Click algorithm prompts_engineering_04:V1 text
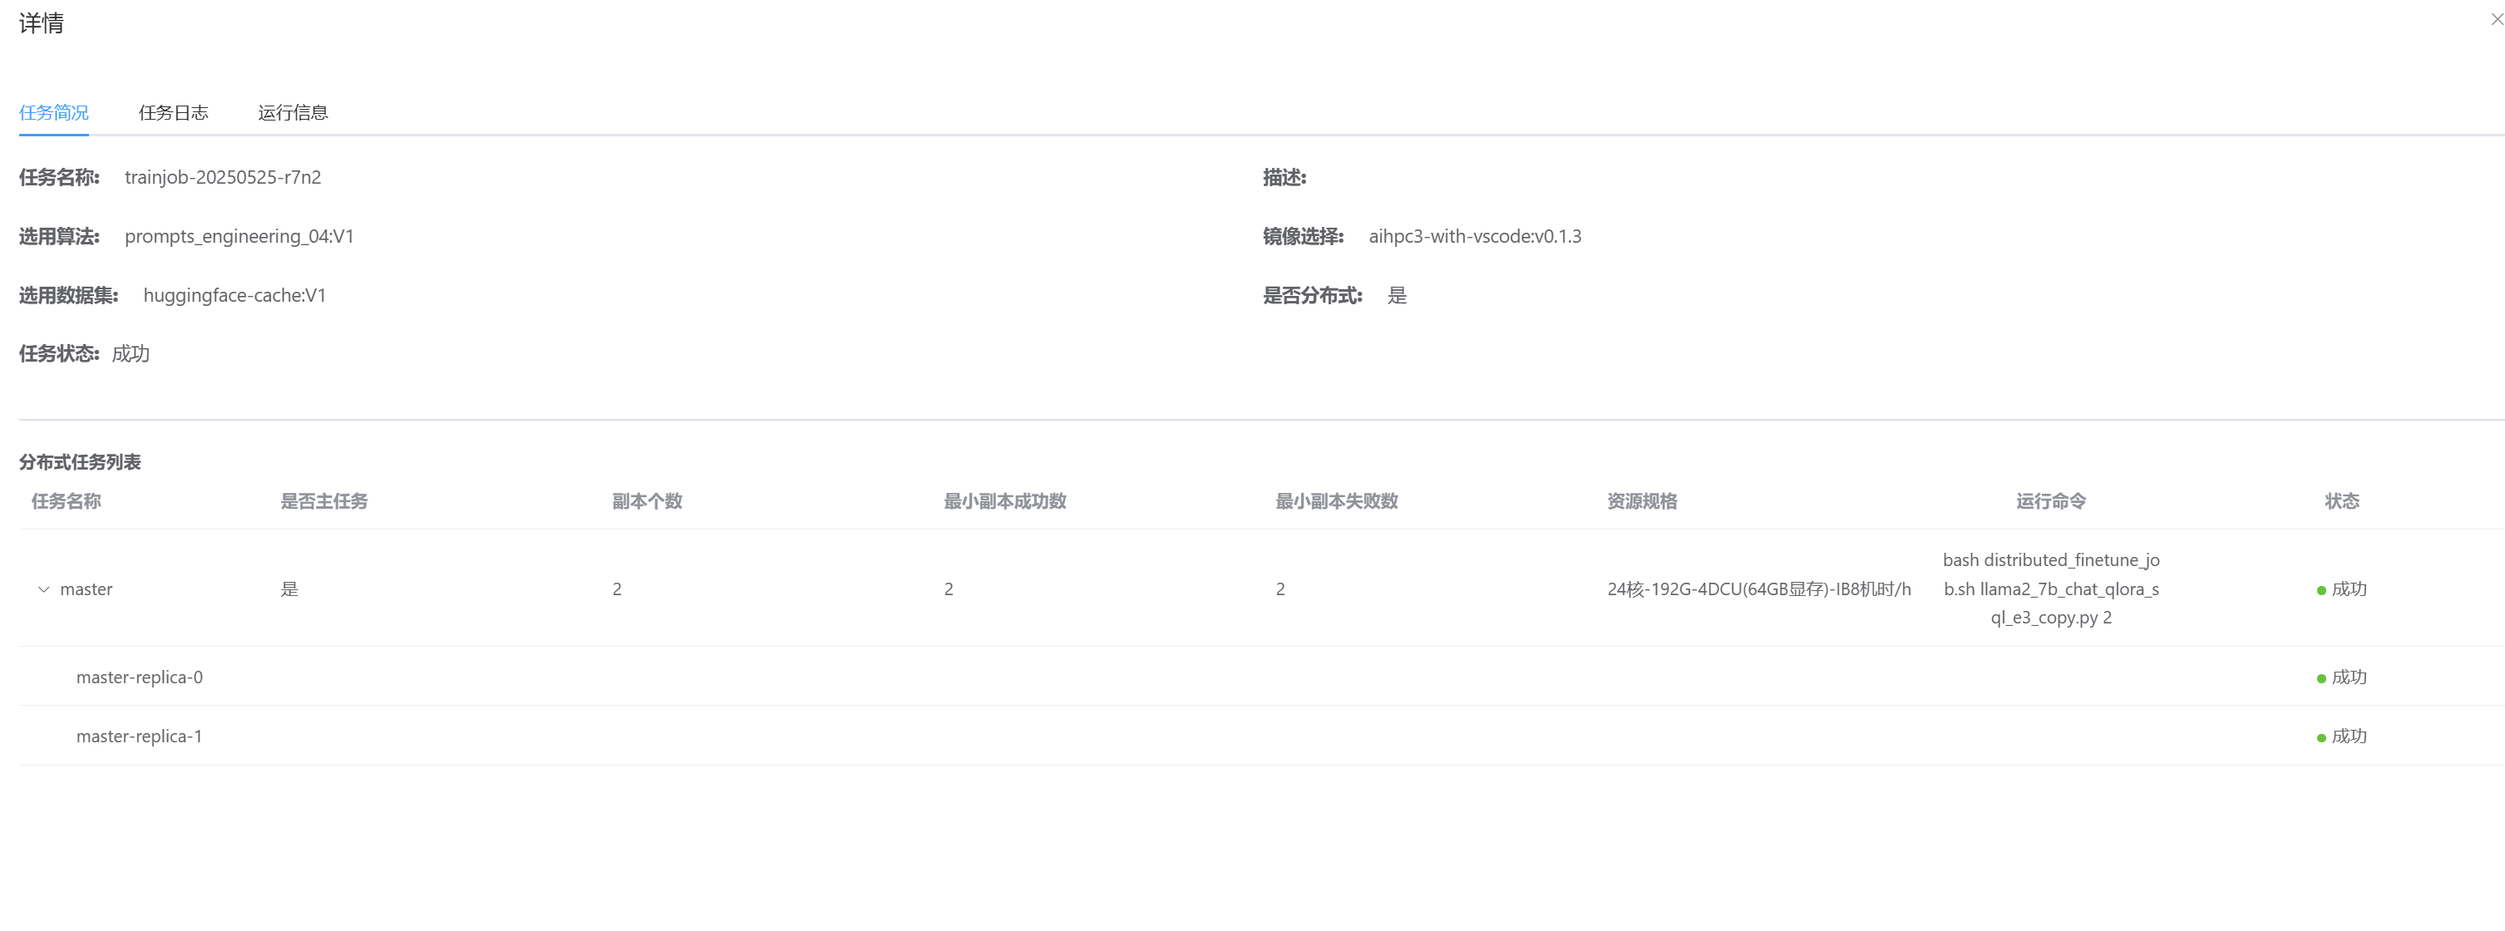 239,237
